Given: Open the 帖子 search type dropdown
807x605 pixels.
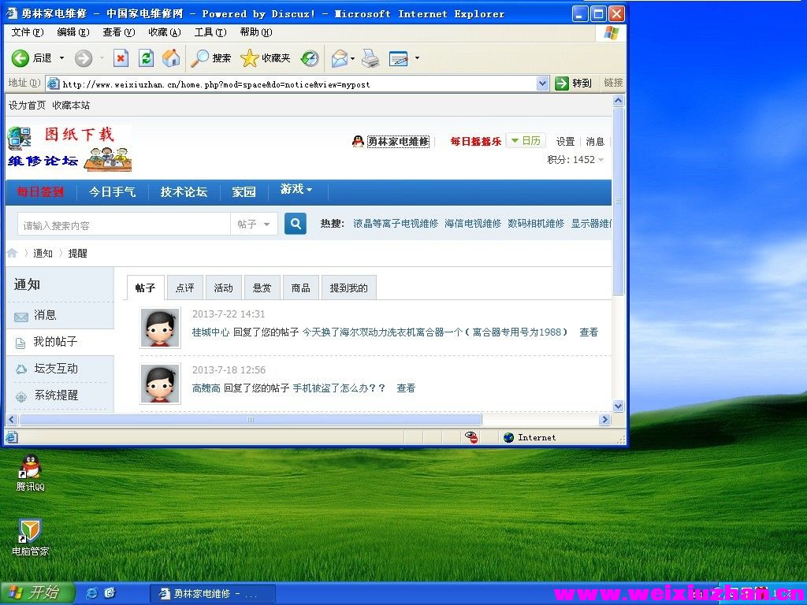Looking at the screenshot, I should (254, 224).
